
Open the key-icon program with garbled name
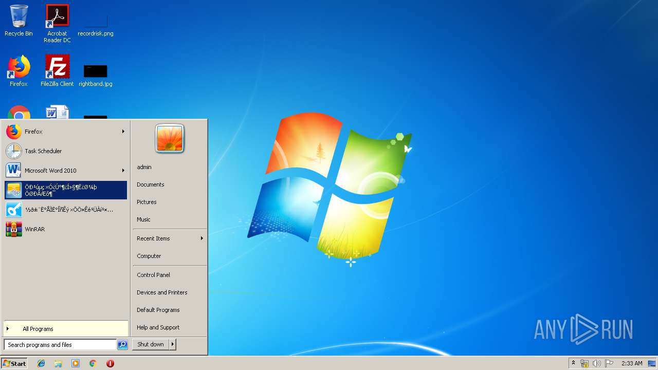pos(66,210)
